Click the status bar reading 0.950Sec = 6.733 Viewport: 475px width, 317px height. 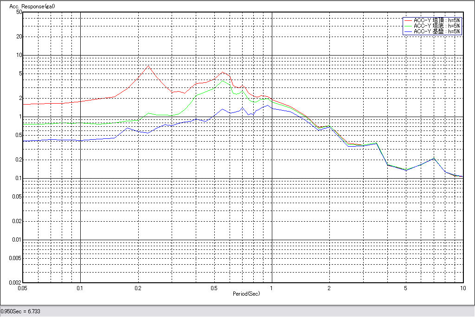point(21,311)
